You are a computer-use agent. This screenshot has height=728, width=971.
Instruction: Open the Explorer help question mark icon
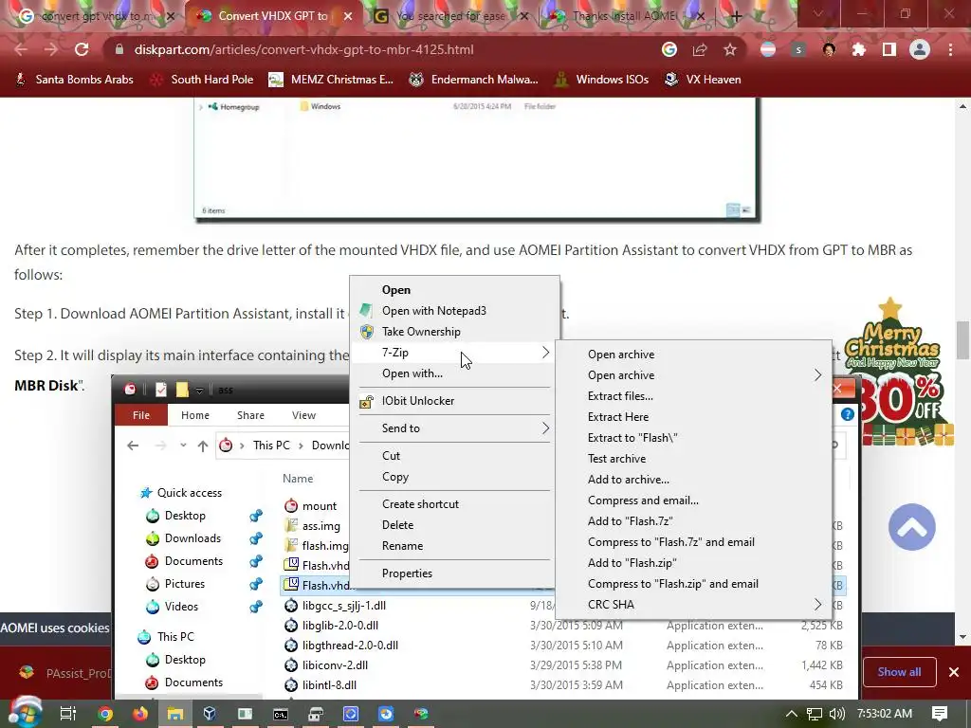(x=847, y=415)
